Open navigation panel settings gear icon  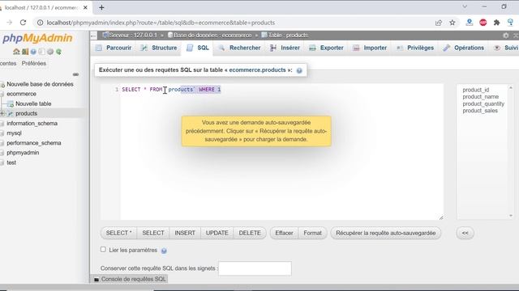pos(50,52)
